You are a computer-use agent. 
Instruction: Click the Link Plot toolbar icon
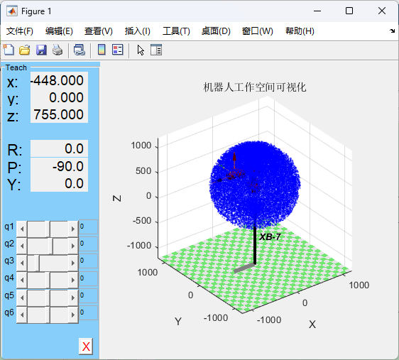tap(80, 50)
